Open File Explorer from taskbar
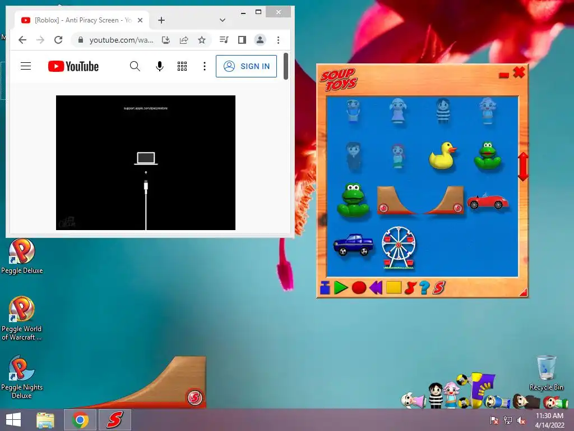 point(45,420)
